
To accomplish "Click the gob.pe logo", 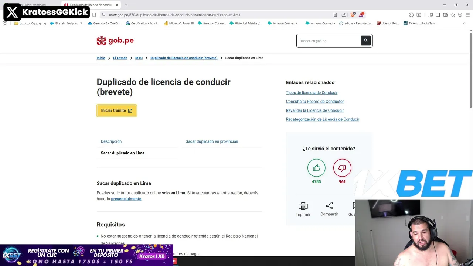I will click(x=115, y=41).
